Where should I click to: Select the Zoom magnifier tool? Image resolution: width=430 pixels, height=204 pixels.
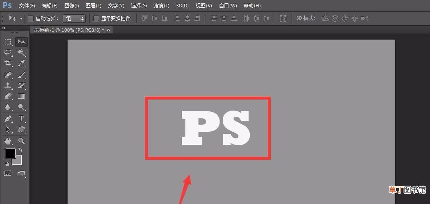[x=21, y=141]
